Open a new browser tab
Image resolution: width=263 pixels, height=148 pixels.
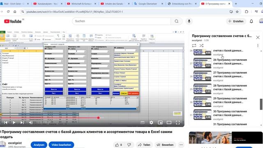236,4
